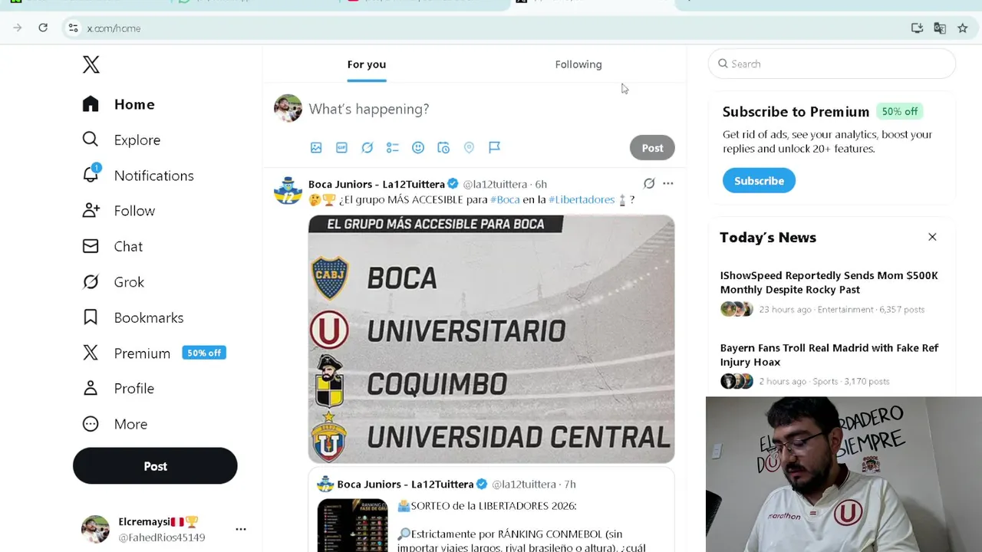Open the Boca group image
Viewport: 982px width, 552px height.
pos(491,339)
